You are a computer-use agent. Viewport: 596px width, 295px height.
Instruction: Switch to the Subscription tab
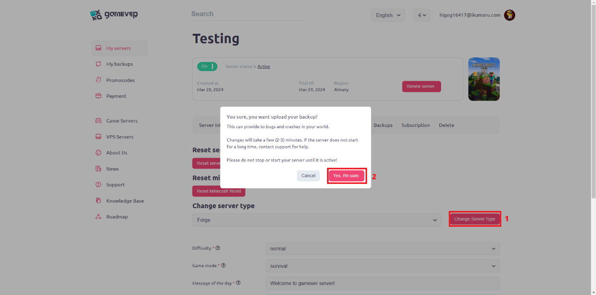[x=416, y=125]
